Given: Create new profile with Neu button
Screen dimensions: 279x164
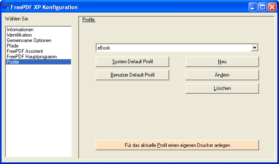Looking at the screenshot, I should tap(222, 62).
